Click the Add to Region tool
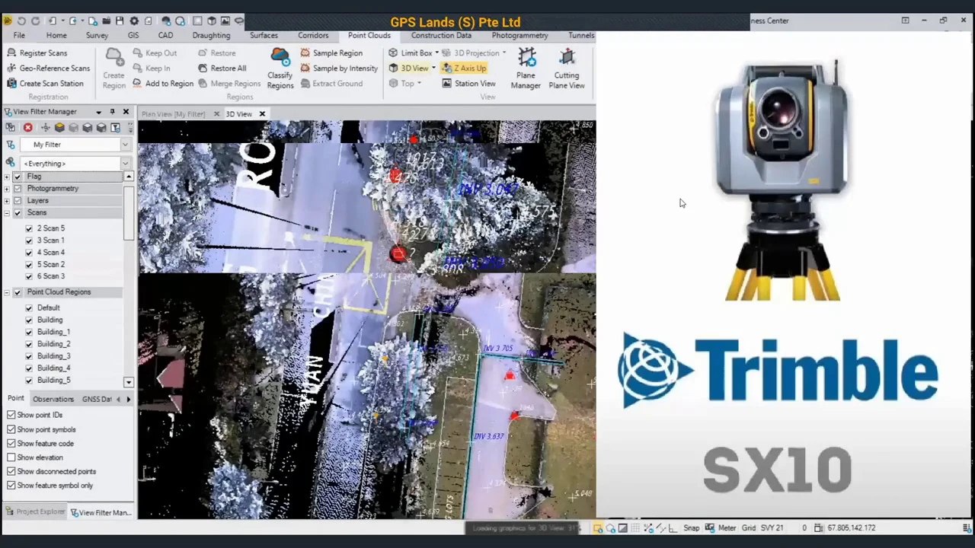The width and height of the screenshot is (975, 548). pos(163,84)
